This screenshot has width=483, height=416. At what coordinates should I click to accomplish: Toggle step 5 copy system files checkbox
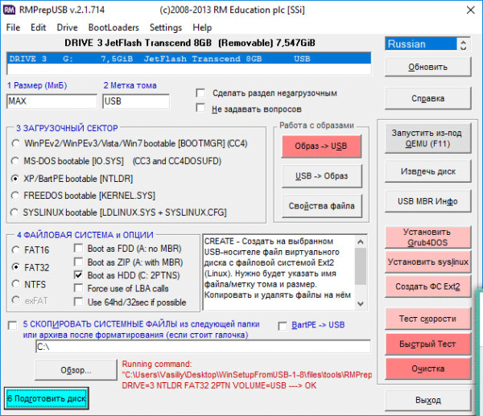coord(13,325)
